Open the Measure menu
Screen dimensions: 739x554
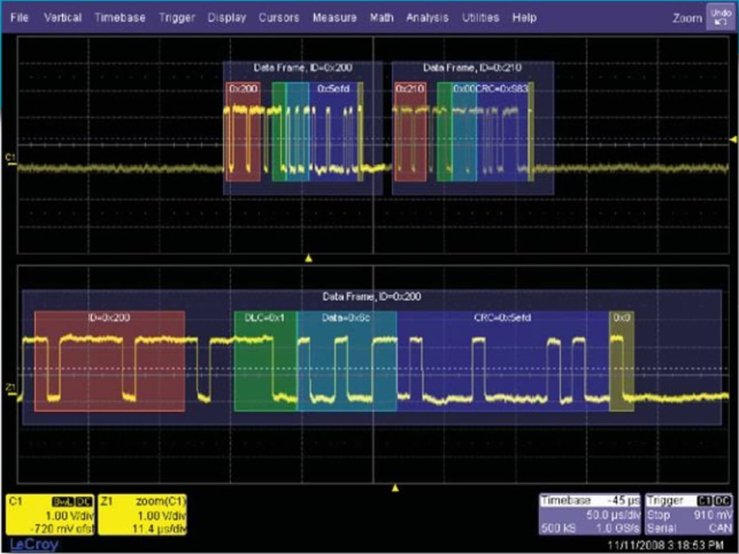(x=335, y=17)
